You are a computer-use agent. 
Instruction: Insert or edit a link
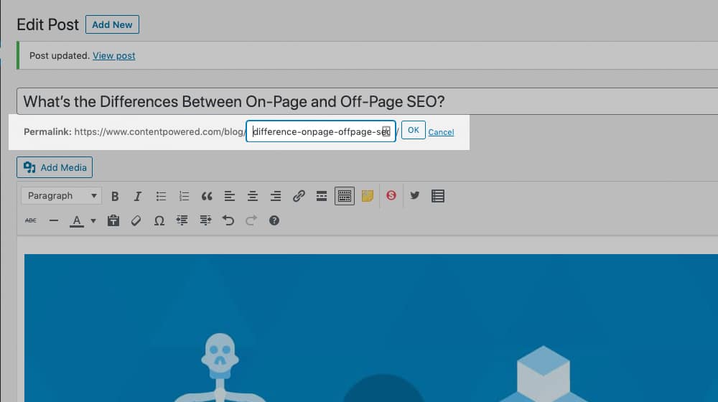299,196
